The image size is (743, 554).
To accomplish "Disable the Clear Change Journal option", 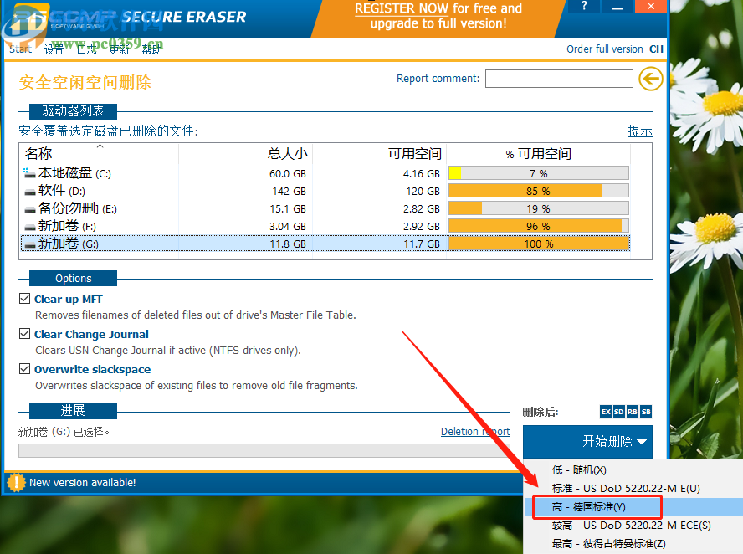I will pyautogui.click(x=24, y=334).
